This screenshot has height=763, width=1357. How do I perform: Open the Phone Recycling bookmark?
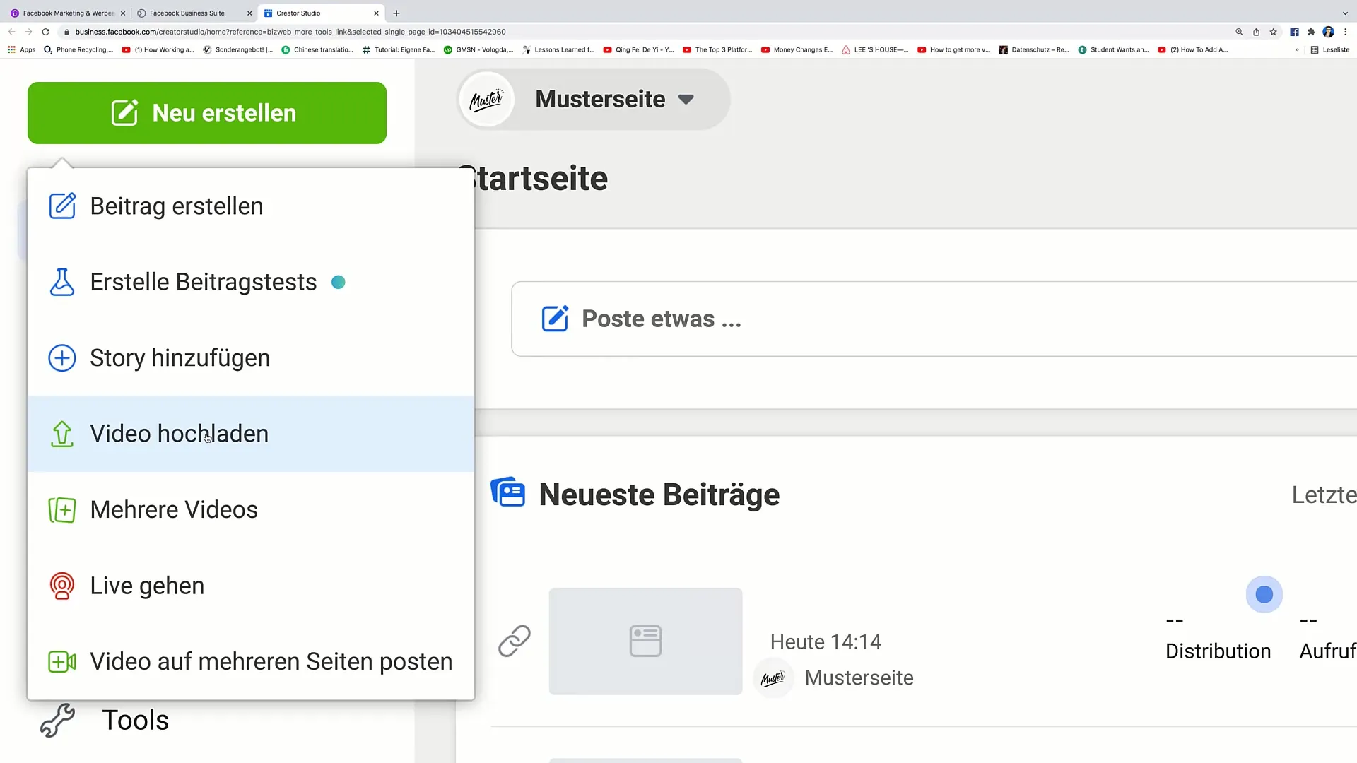click(x=78, y=50)
